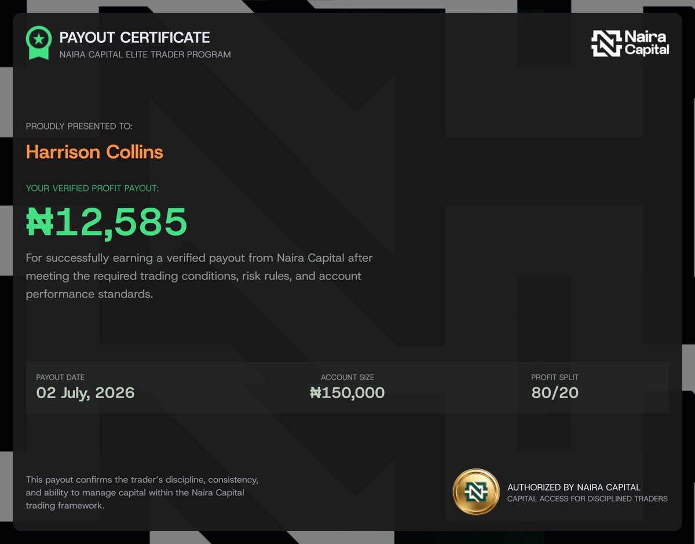Click CAPITAL ACCESS FOR DISCIPLINED TRADERS tagline

(587, 499)
